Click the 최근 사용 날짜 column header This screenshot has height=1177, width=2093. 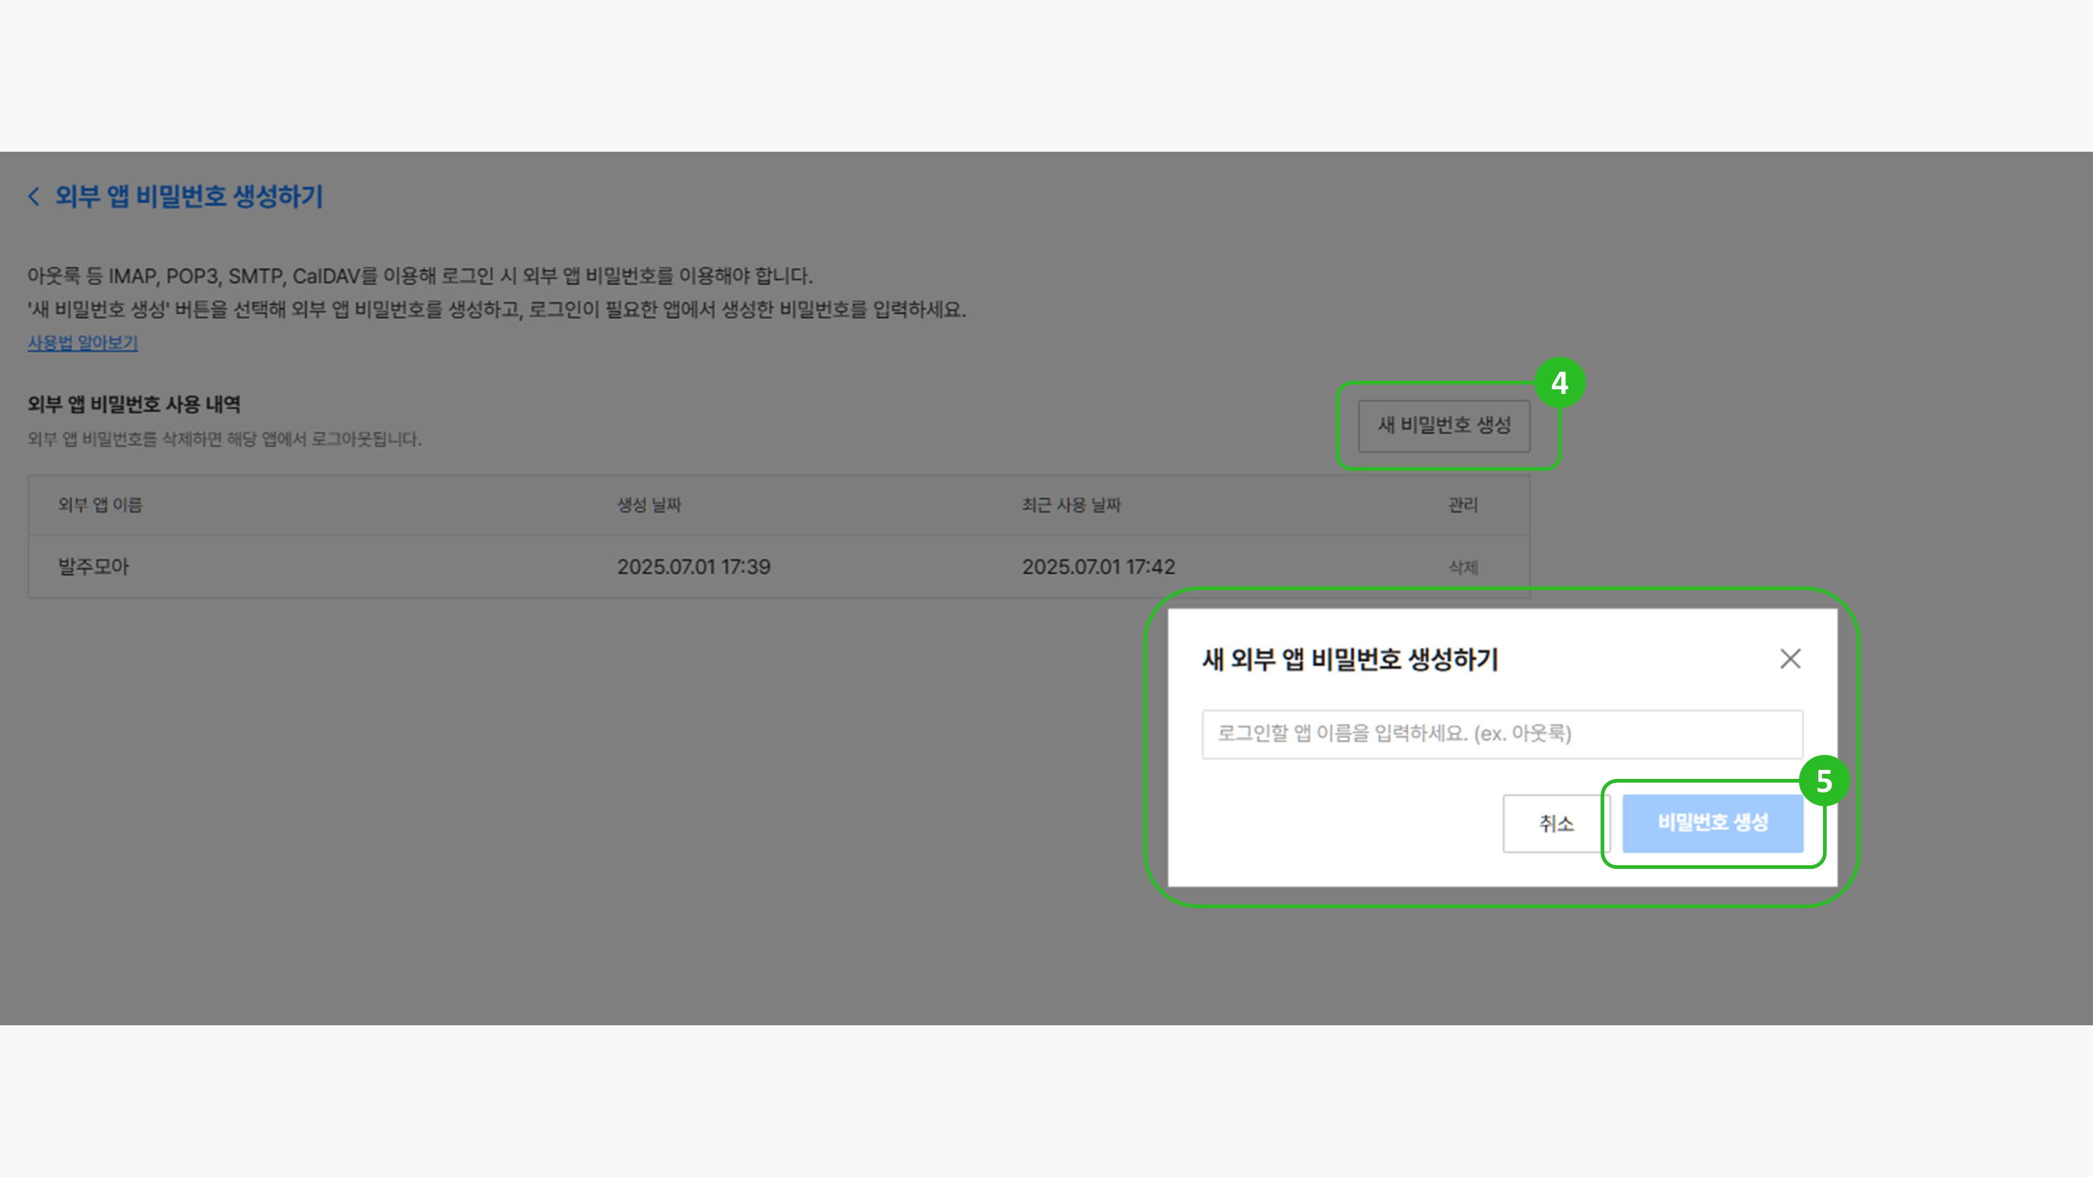click(1071, 505)
